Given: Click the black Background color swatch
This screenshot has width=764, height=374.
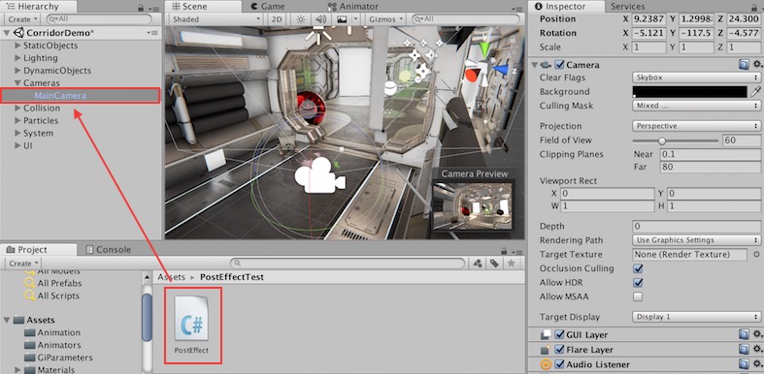Looking at the screenshot, I should tap(689, 92).
